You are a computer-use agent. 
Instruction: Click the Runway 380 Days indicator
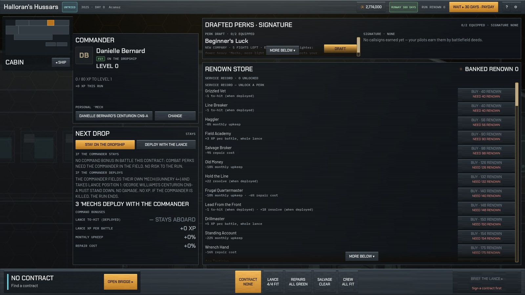coord(403,7)
